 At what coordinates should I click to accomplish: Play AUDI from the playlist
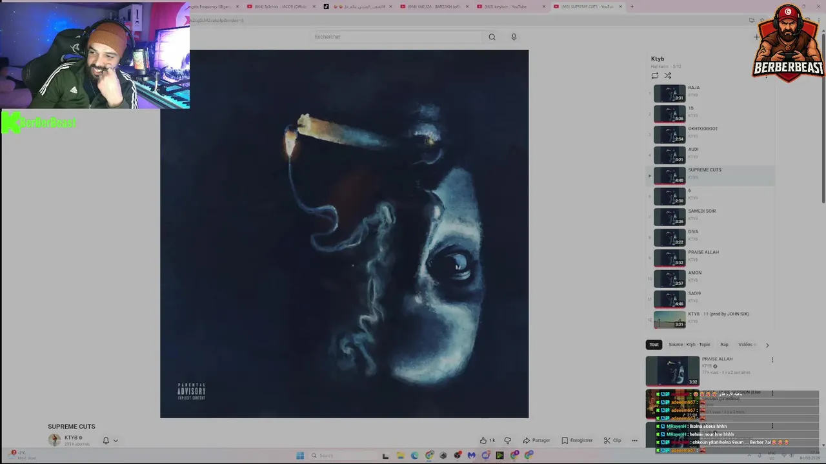[x=710, y=155]
